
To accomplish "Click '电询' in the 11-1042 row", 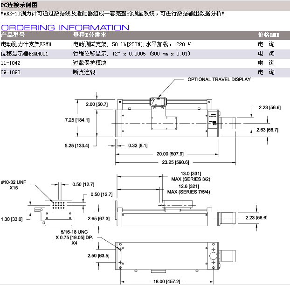I will click(266, 63).
